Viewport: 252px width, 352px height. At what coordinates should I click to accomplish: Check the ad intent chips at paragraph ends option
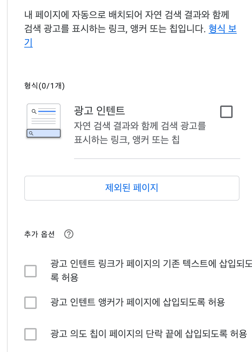pos(30,334)
